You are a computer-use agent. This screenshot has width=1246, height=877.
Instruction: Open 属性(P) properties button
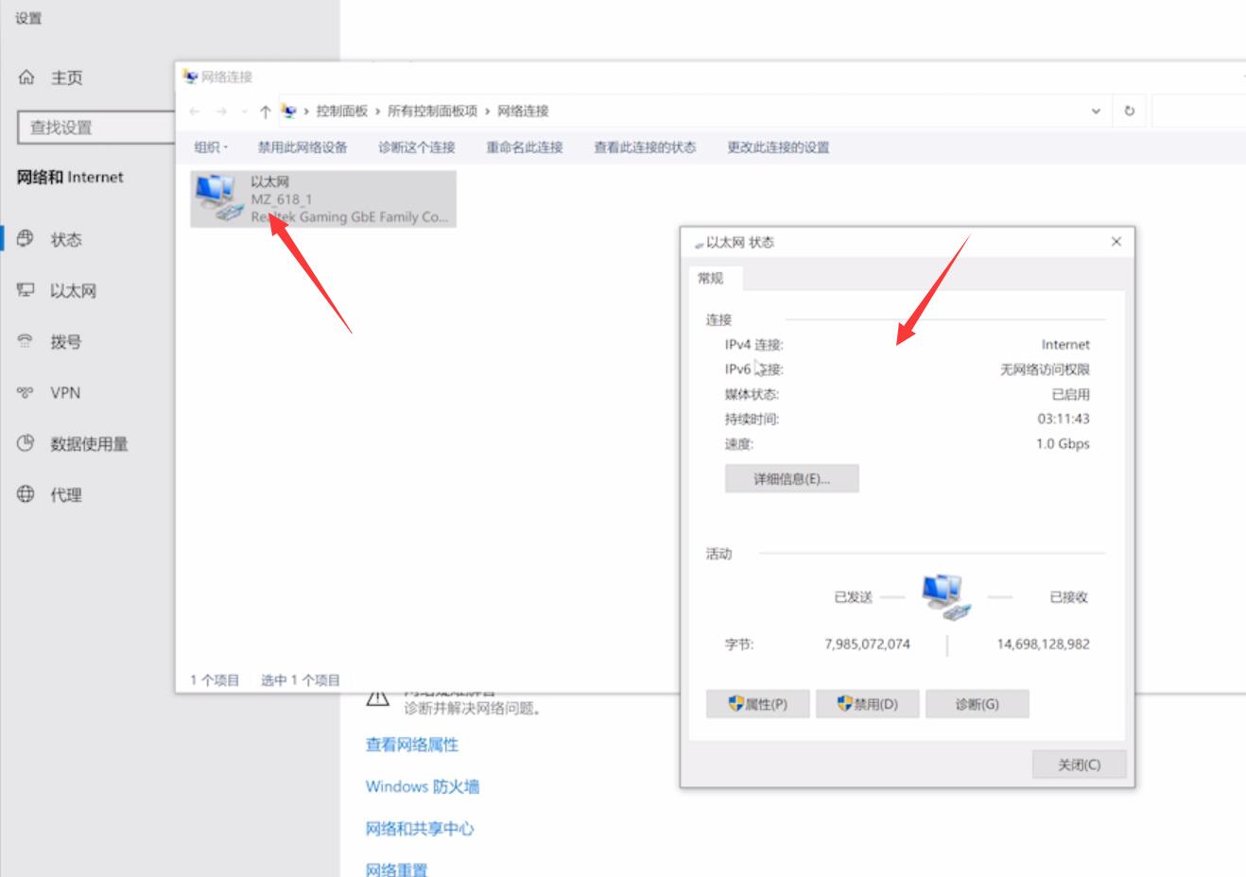(758, 704)
